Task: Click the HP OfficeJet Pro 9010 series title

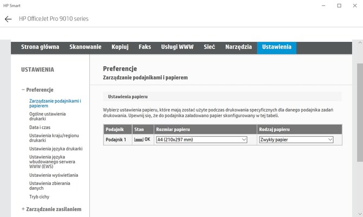Action: 54,19
